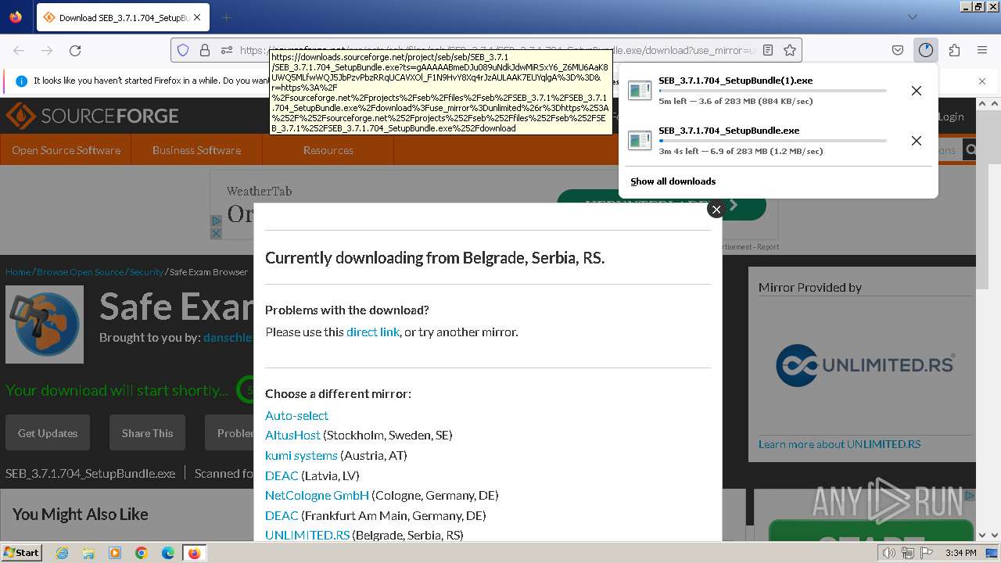Click the SEB_3.7.1.704_SetupBundle.exe file icon
The image size is (1001, 563).
[x=640, y=141]
